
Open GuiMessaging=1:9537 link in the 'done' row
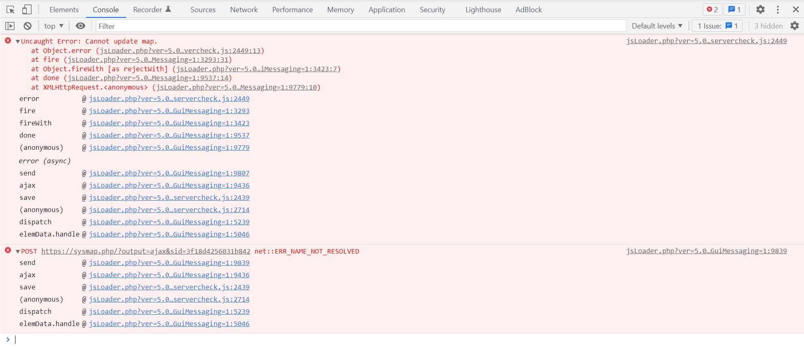(x=169, y=135)
